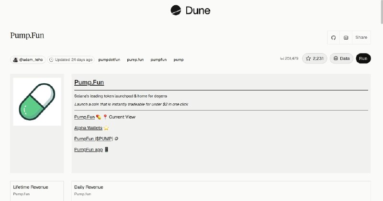The width and height of the screenshot is (383, 201).
Task: Open the Pump.Fun heading link
Action: point(89,82)
